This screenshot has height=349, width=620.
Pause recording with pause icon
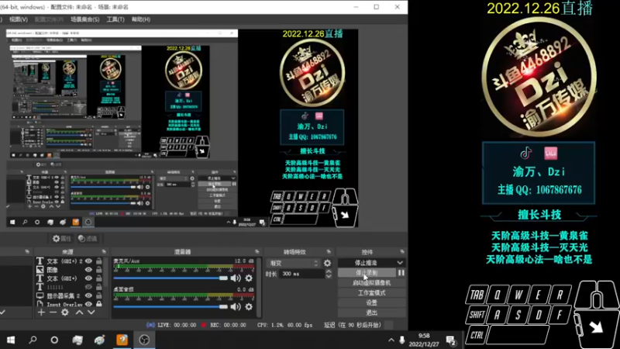[401, 273]
